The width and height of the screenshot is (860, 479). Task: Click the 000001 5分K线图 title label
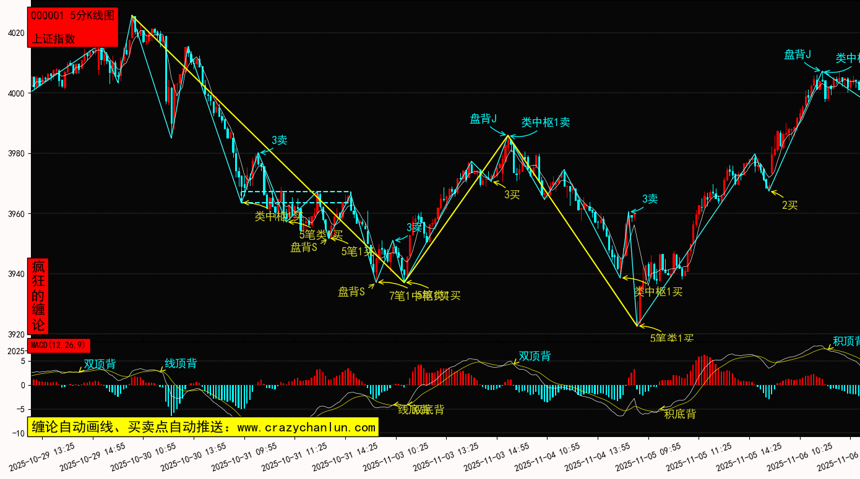[72, 16]
